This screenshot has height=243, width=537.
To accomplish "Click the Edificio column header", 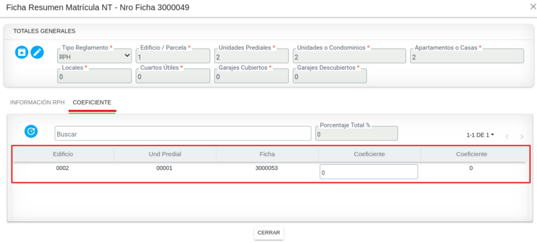I will (x=63, y=154).
